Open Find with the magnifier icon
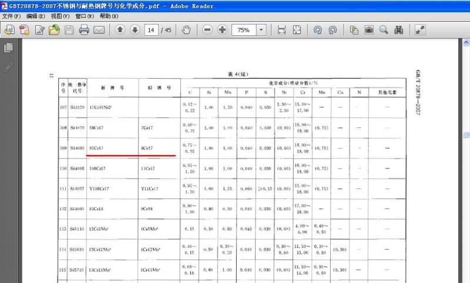 pos(384,29)
